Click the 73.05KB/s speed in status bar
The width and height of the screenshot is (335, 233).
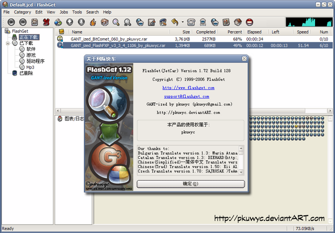[304, 228]
